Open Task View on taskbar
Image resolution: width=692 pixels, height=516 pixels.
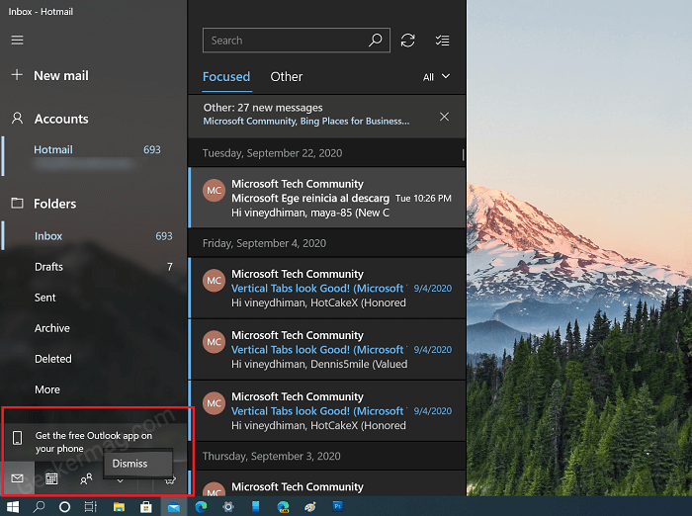pyautogui.click(x=91, y=507)
